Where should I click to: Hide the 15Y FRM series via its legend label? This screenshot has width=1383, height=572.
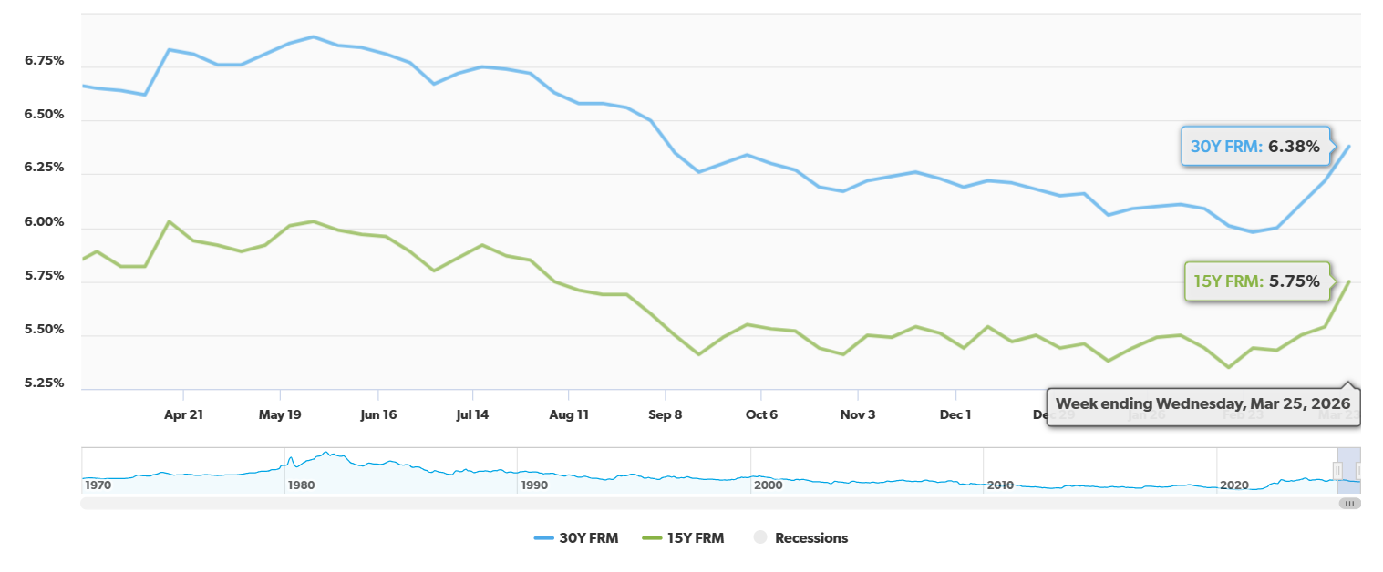pos(697,537)
